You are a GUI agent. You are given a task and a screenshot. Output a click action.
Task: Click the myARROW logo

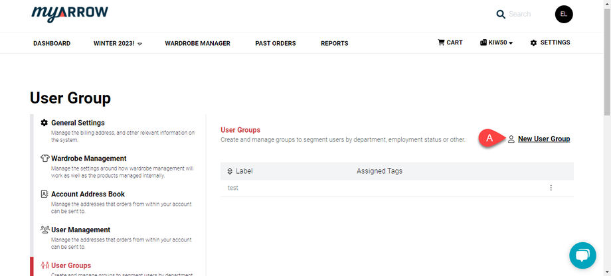70,14
